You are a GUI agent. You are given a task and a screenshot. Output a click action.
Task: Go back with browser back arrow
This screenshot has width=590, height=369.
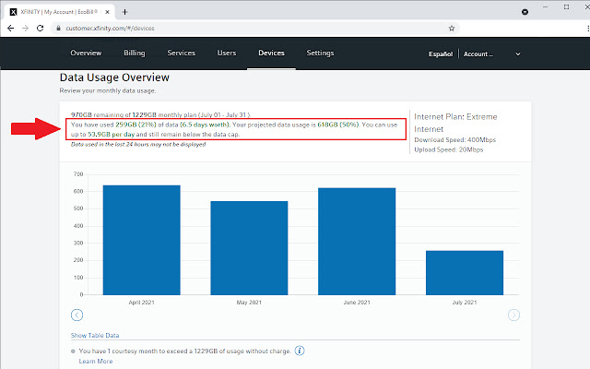[10, 29]
